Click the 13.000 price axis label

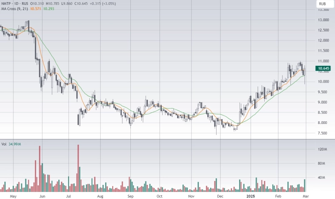(x=324, y=20)
